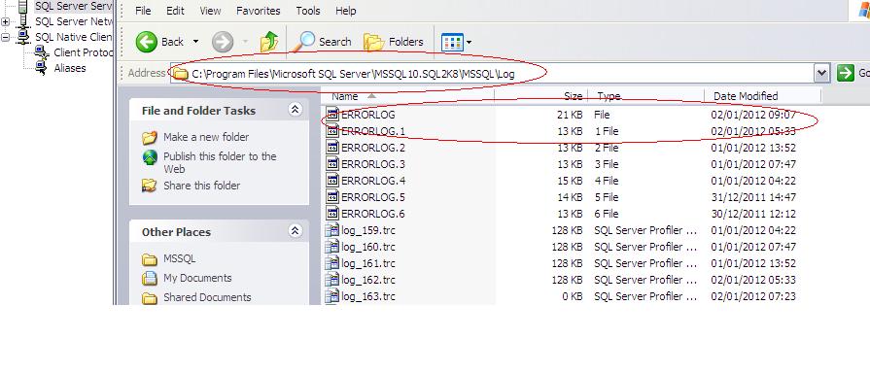Open the Edit menu
This screenshot has width=870, height=373.
[175, 11]
